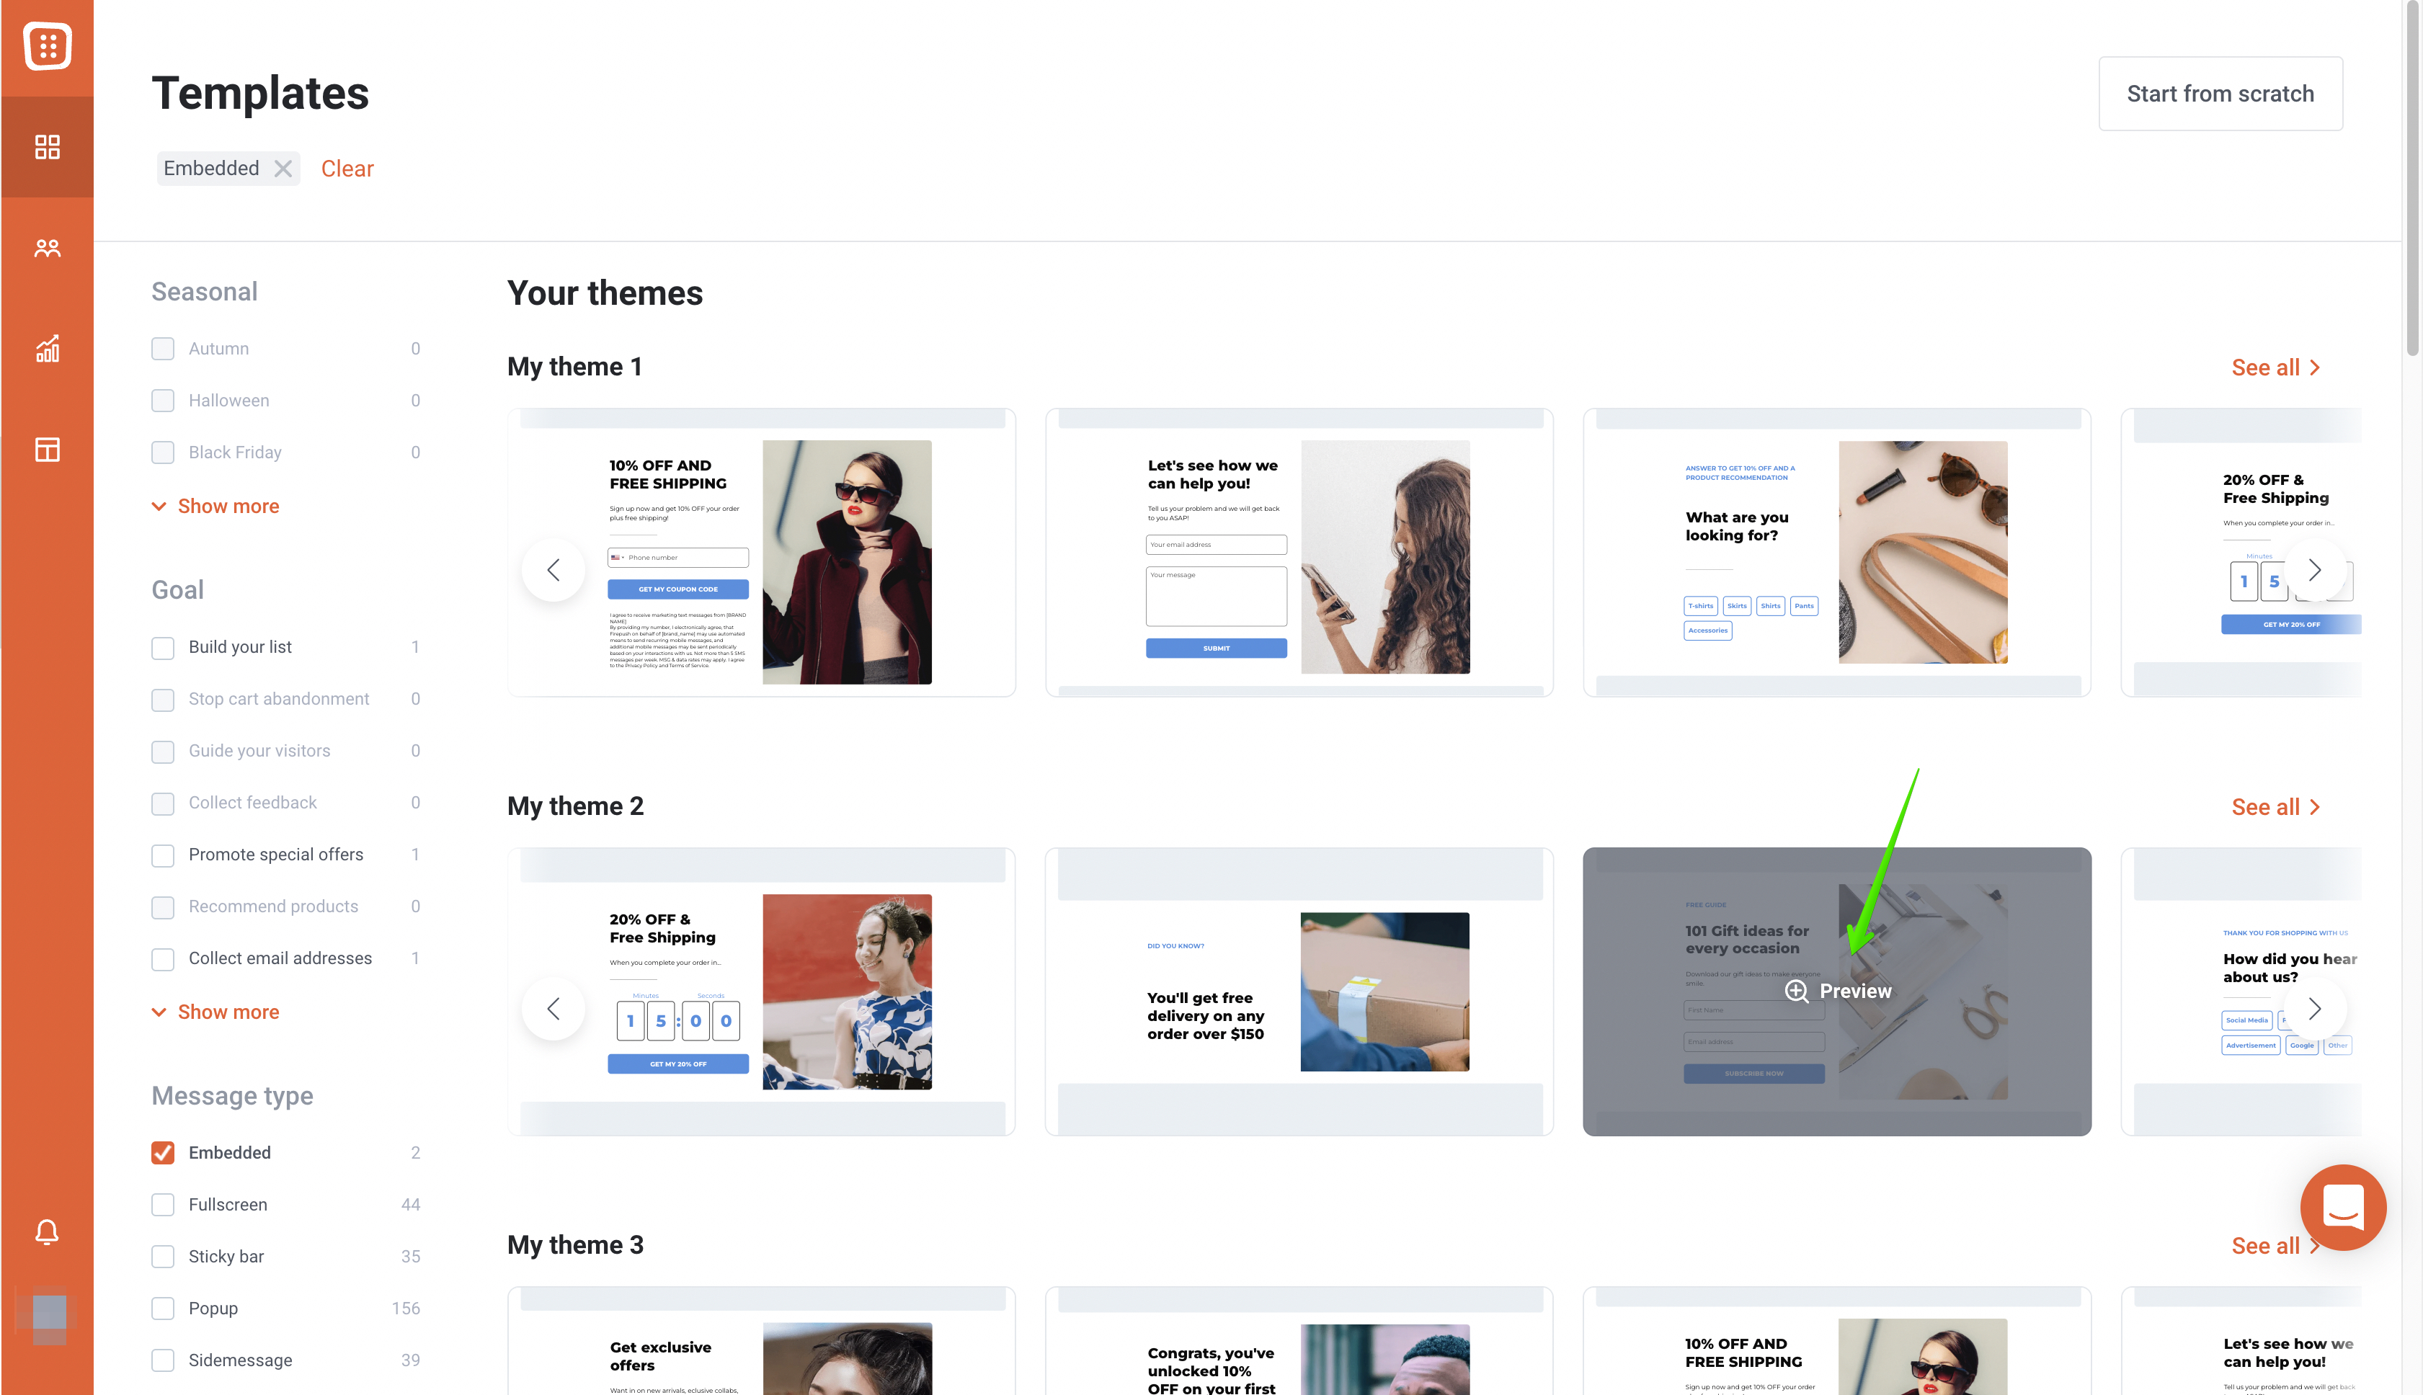Click Preview on 101 Gift ideas template

point(1838,991)
